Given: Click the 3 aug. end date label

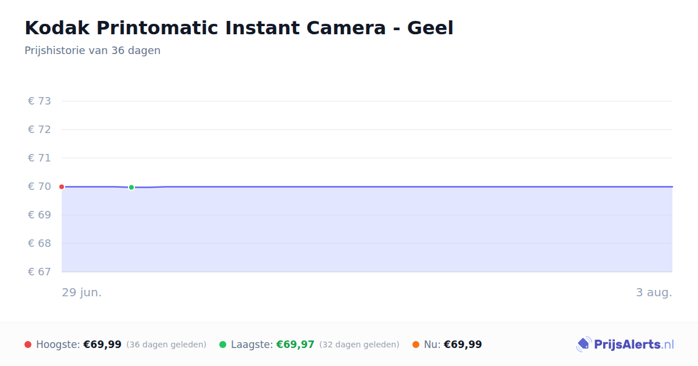Looking at the screenshot, I should [654, 293].
